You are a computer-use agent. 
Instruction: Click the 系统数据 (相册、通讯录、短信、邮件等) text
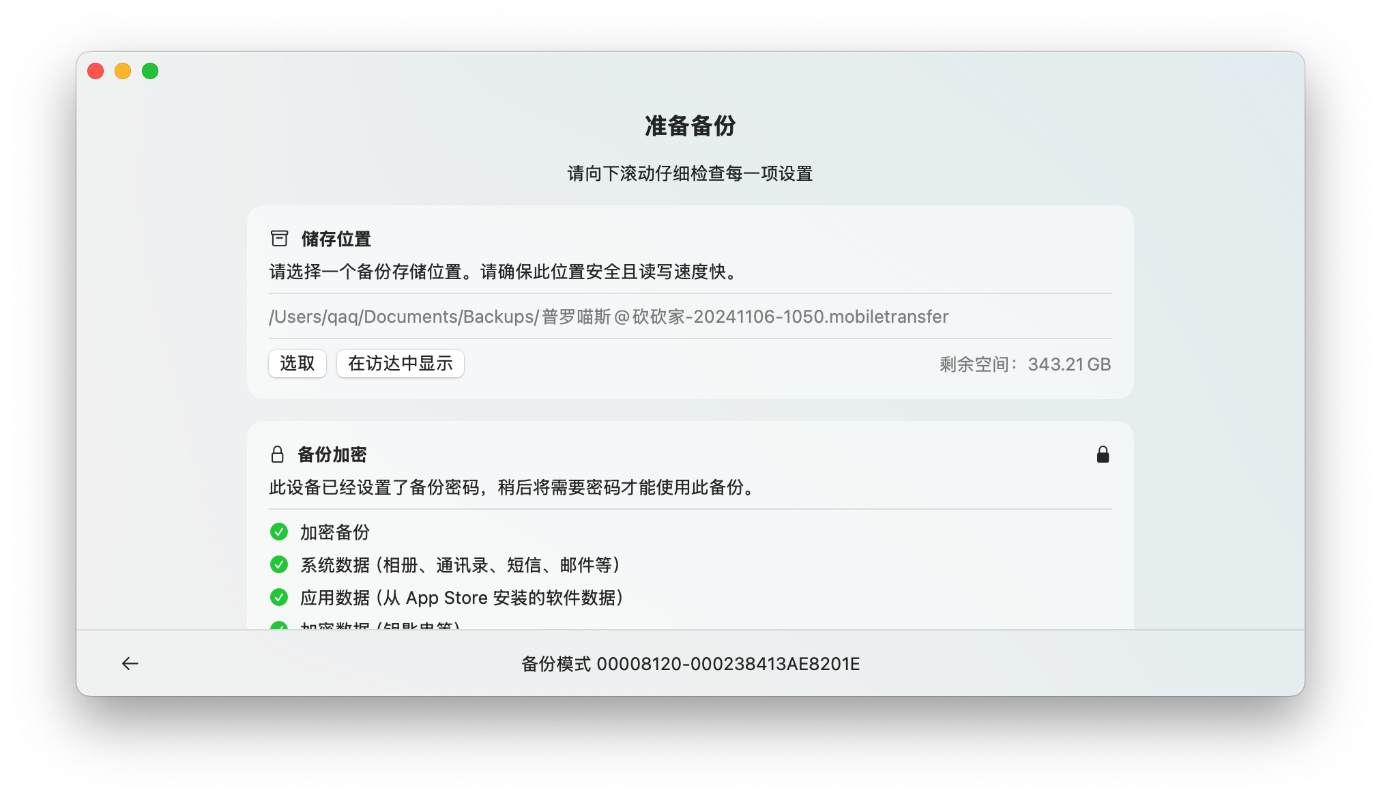click(461, 564)
